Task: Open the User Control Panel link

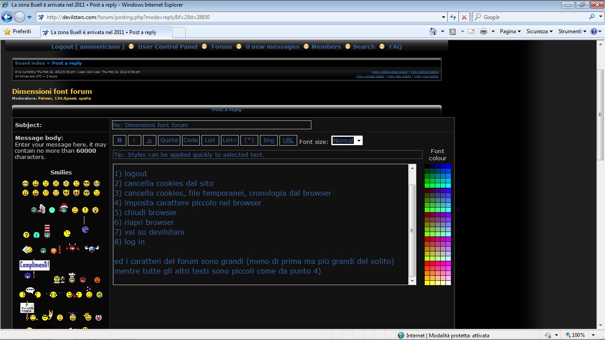Action: tap(167, 46)
